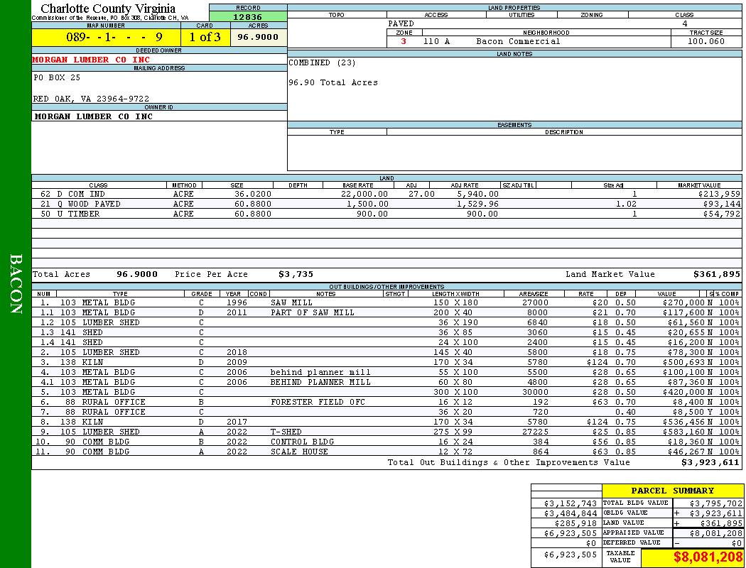Select owner ID MORGAN LUMBER CO INC in black
This screenshot has width=746, height=568.
pyautogui.click(x=94, y=116)
